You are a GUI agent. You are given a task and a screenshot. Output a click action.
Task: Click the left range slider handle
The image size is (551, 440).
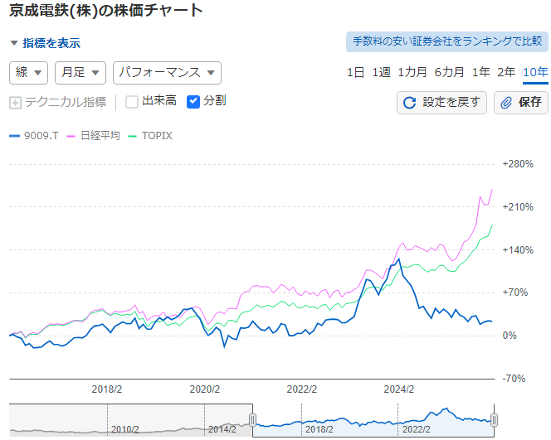point(253,419)
